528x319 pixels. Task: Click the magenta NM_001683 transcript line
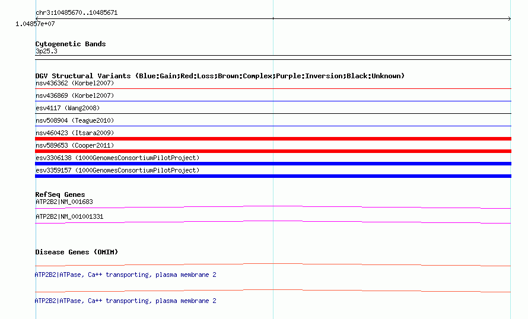(x=273, y=206)
